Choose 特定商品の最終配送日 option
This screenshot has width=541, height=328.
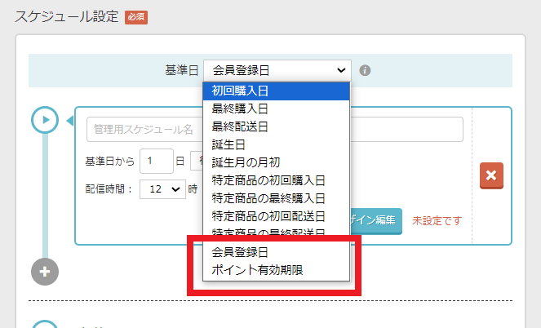click(x=276, y=233)
